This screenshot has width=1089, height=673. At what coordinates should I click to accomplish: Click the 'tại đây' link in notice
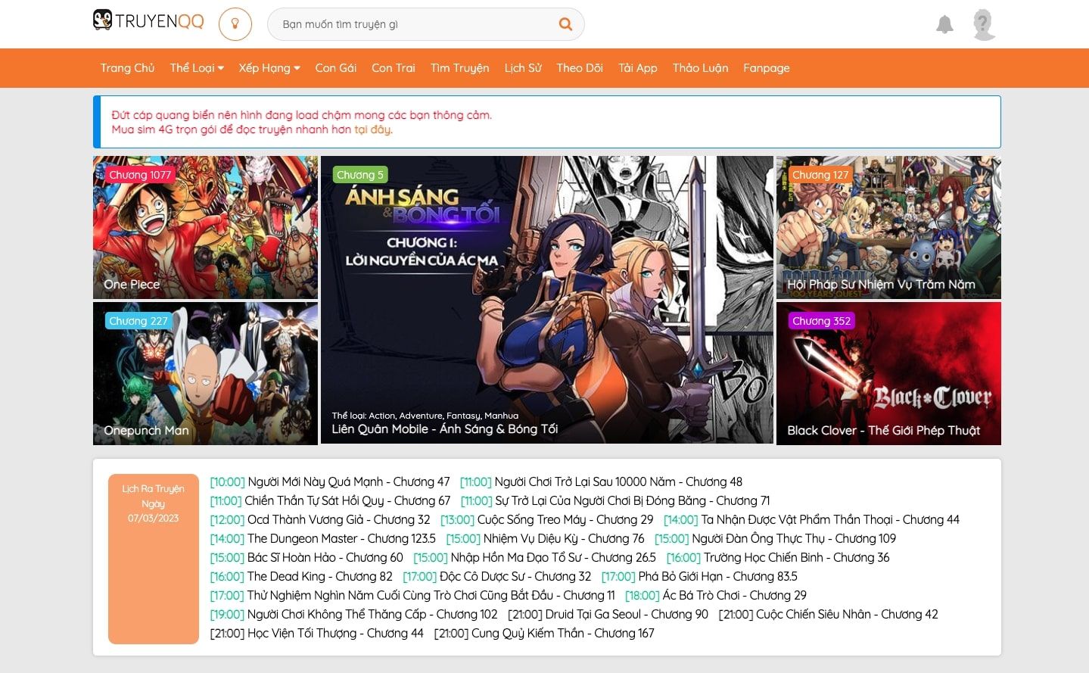point(373,129)
